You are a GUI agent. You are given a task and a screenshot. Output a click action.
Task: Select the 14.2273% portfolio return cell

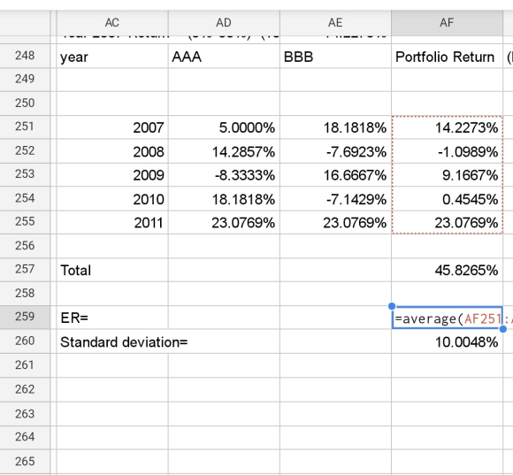[447, 127]
